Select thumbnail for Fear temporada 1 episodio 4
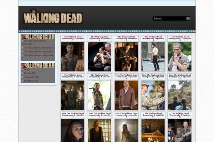This screenshot has height=142, width=214. (x=180, y=95)
